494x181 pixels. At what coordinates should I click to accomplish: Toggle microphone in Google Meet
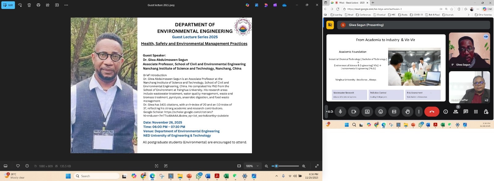[x=340, y=112]
